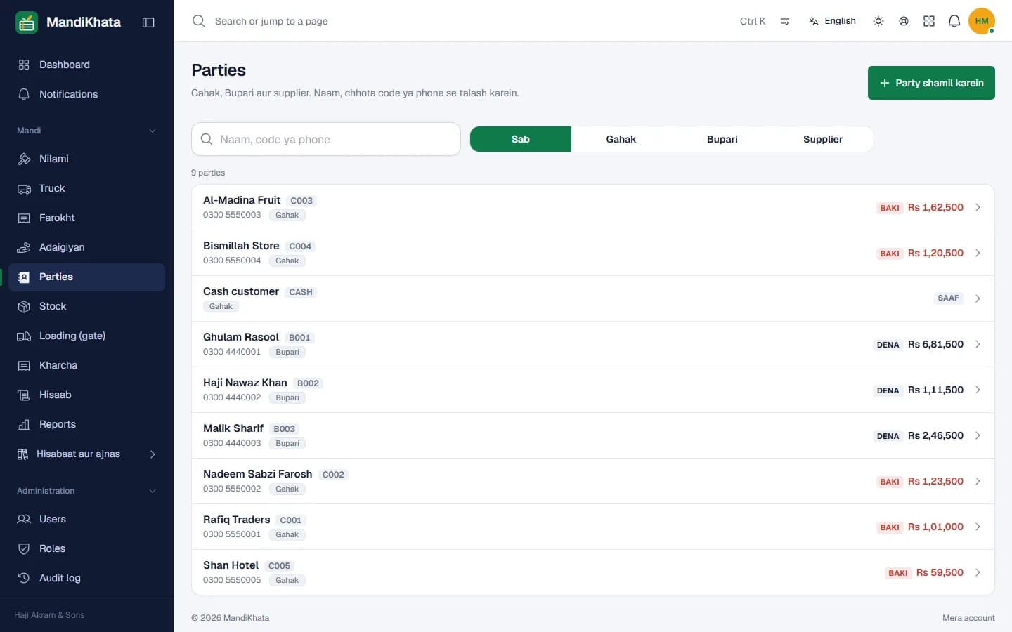1012x632 pixels.
Task: Open the Audit log
Action: [86, 578]
